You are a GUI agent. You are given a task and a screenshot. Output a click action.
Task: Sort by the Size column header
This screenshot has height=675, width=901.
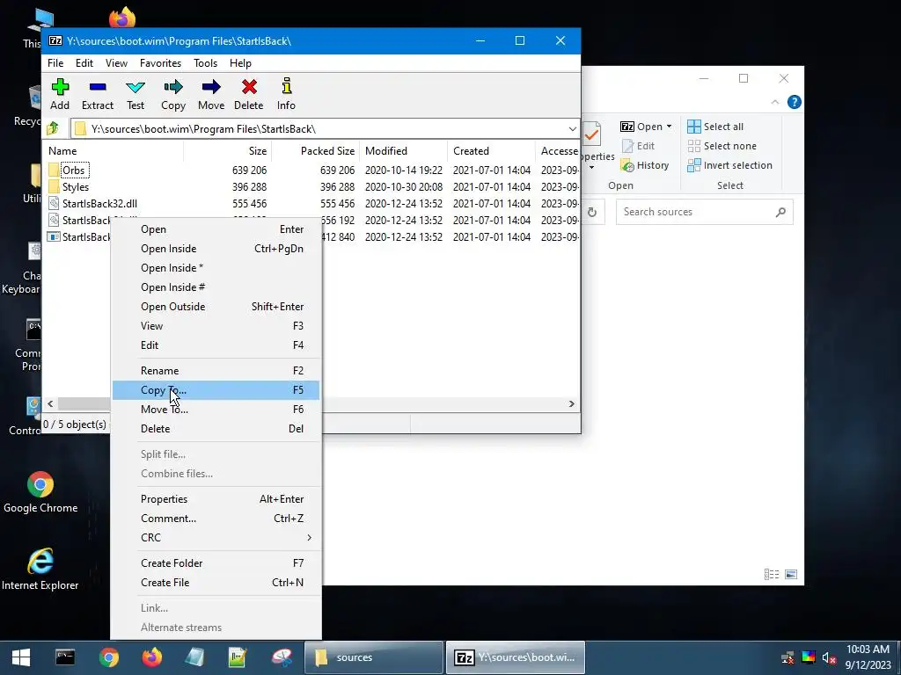point(228,151)
